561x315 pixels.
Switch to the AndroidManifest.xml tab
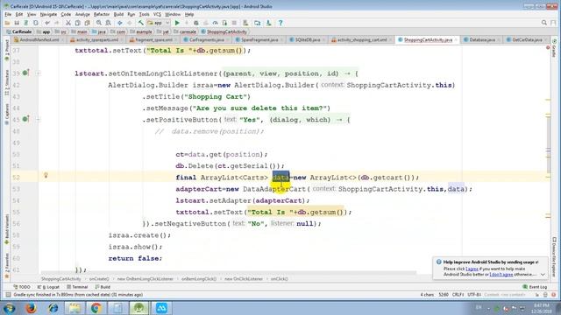39,40
